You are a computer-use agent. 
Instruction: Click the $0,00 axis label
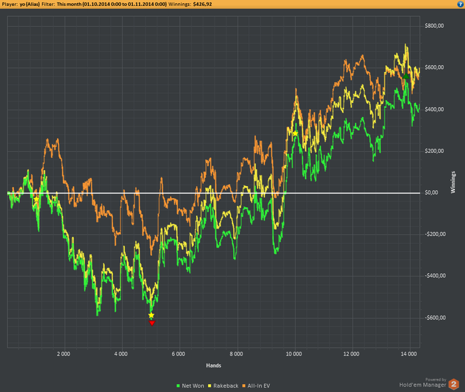tap(431, 193)
